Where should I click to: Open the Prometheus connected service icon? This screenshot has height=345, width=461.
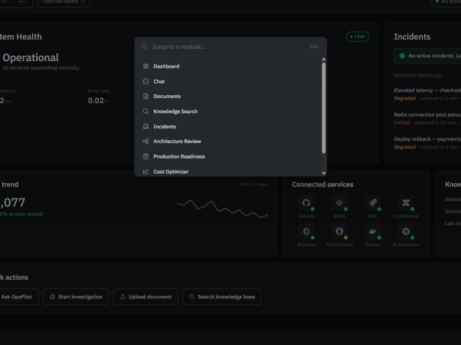pos(339,232)
